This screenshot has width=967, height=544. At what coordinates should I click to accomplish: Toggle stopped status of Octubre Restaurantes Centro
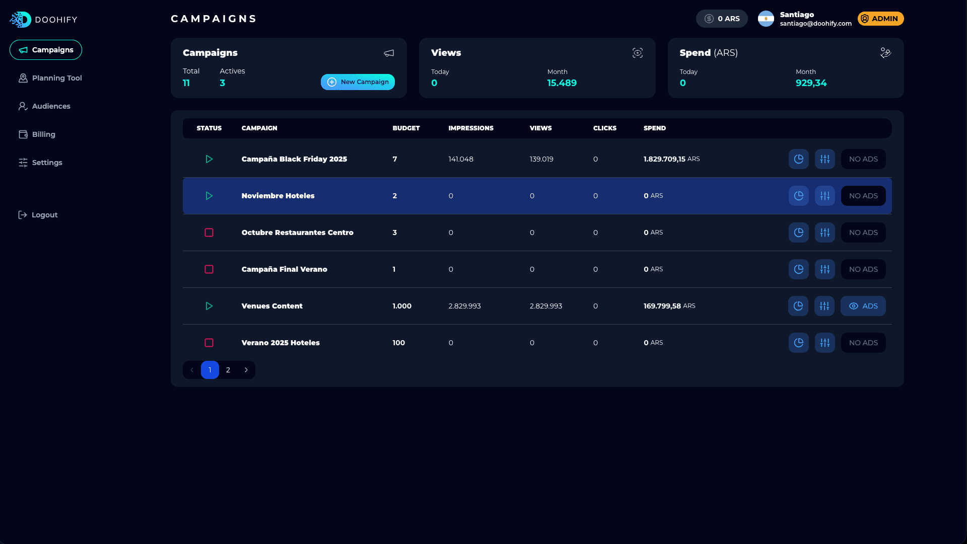point(209,232)
